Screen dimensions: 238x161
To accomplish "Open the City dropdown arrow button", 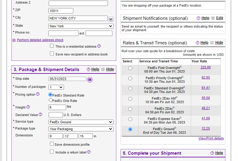I will point(111,19).
